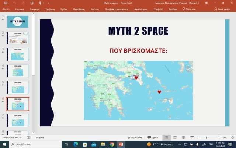Click the Πείτε μου search box
This screenshot has height=148, width=236.
point(189,8)
